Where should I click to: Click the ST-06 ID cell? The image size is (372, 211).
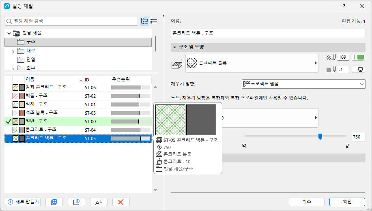[90, 87]
